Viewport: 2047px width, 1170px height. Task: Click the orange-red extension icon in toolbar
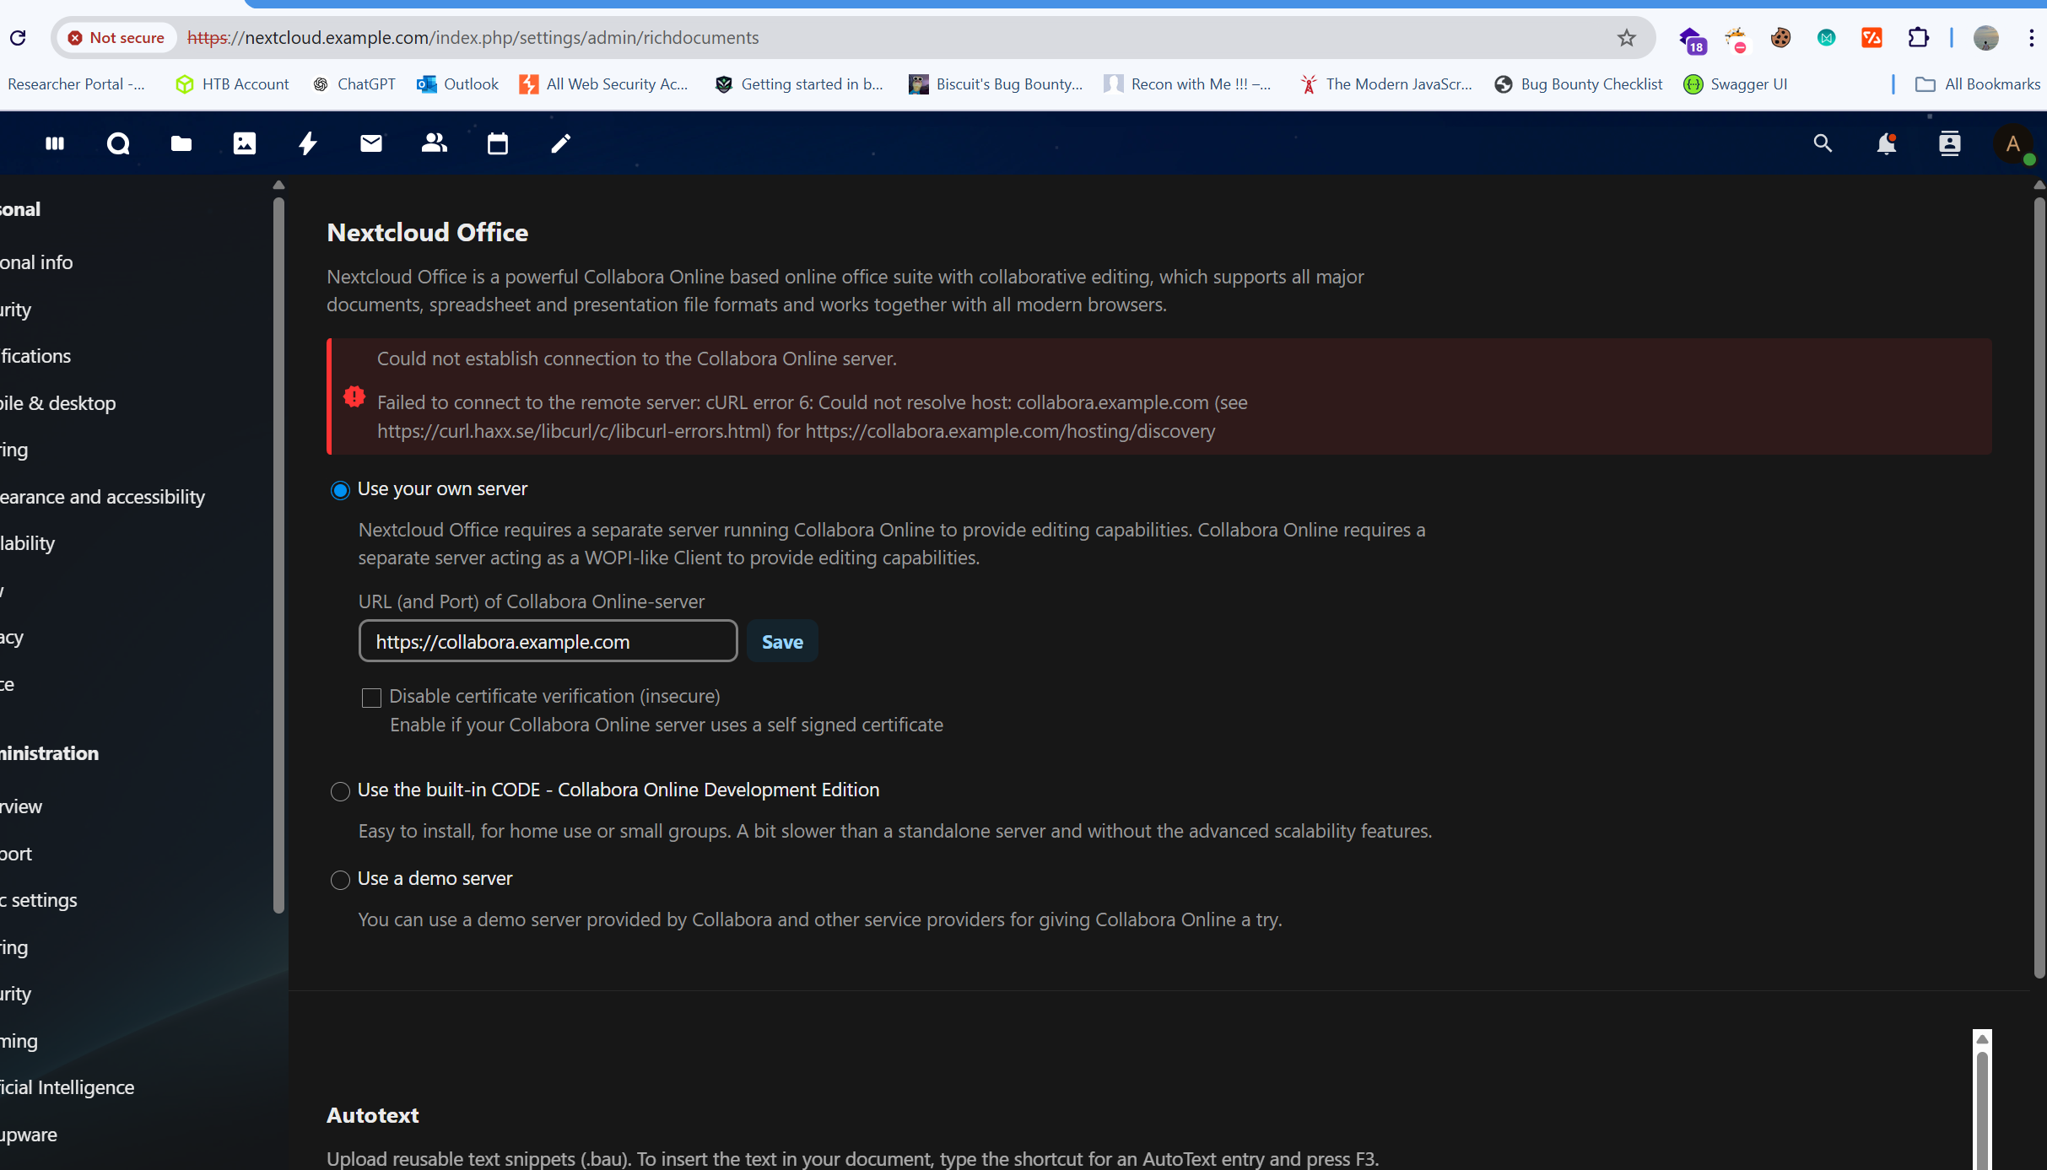pyautogui.click(x=1872, y=38)
